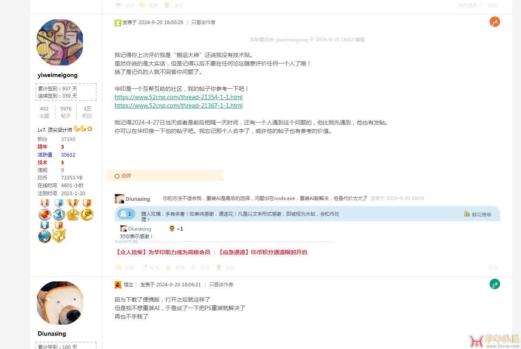Click the 反对 downvote arrow icon
The width and height of the screenshot is (521, 349).
[193, 267]
